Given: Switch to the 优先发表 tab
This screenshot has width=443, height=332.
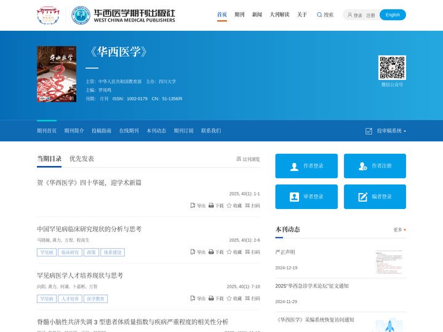Looking at the screenshot, I should click(x=82, y=159).
